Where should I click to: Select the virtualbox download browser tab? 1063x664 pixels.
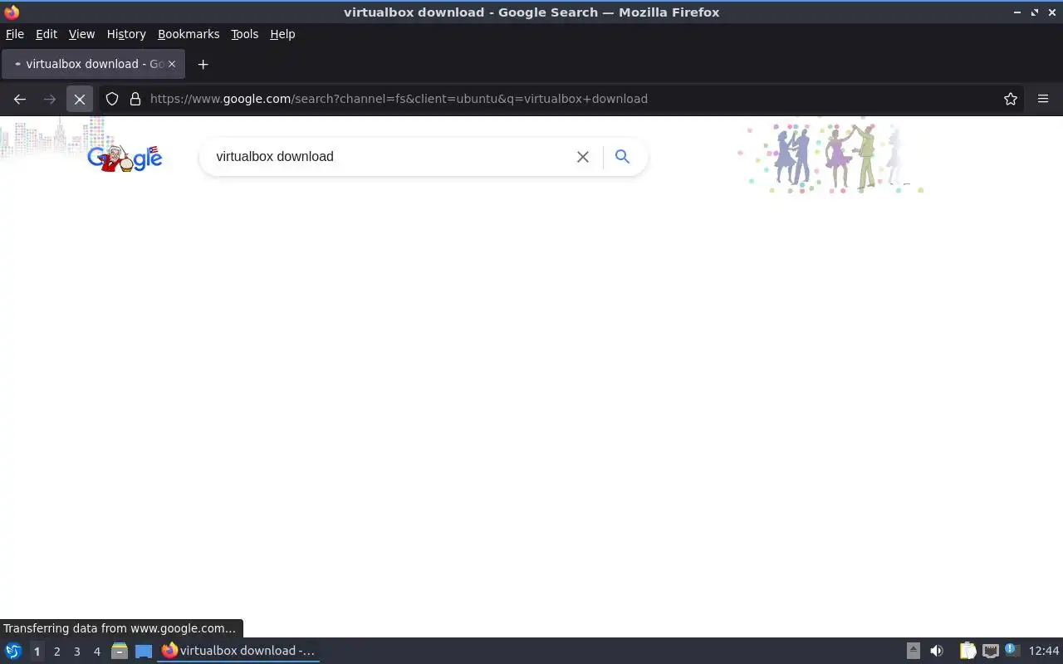[93, 64]
